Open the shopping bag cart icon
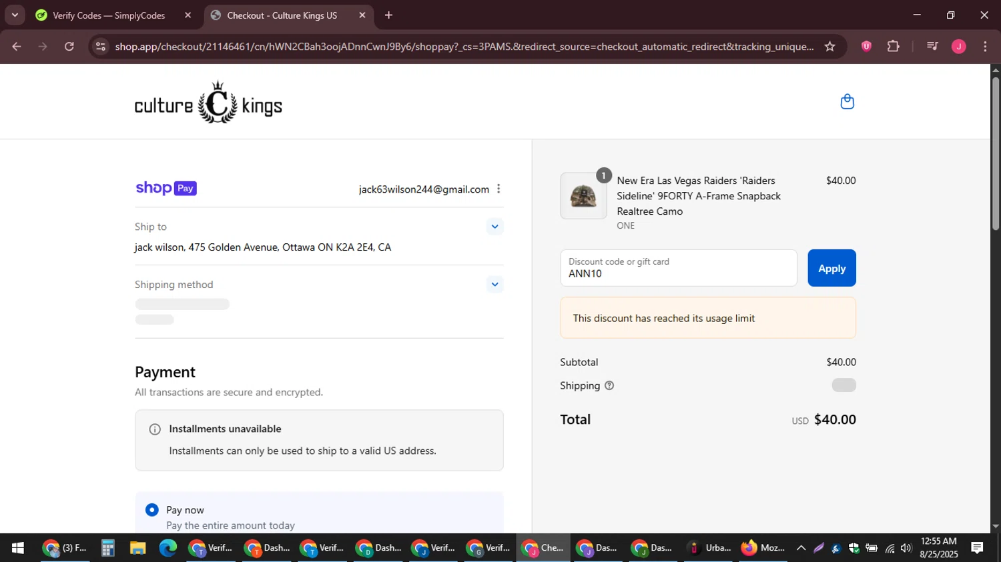Viewport: 1001px width, 562px height. point(847,102)
